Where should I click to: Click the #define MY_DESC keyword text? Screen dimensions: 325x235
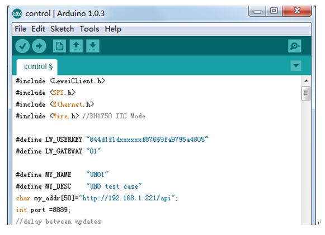44,186
